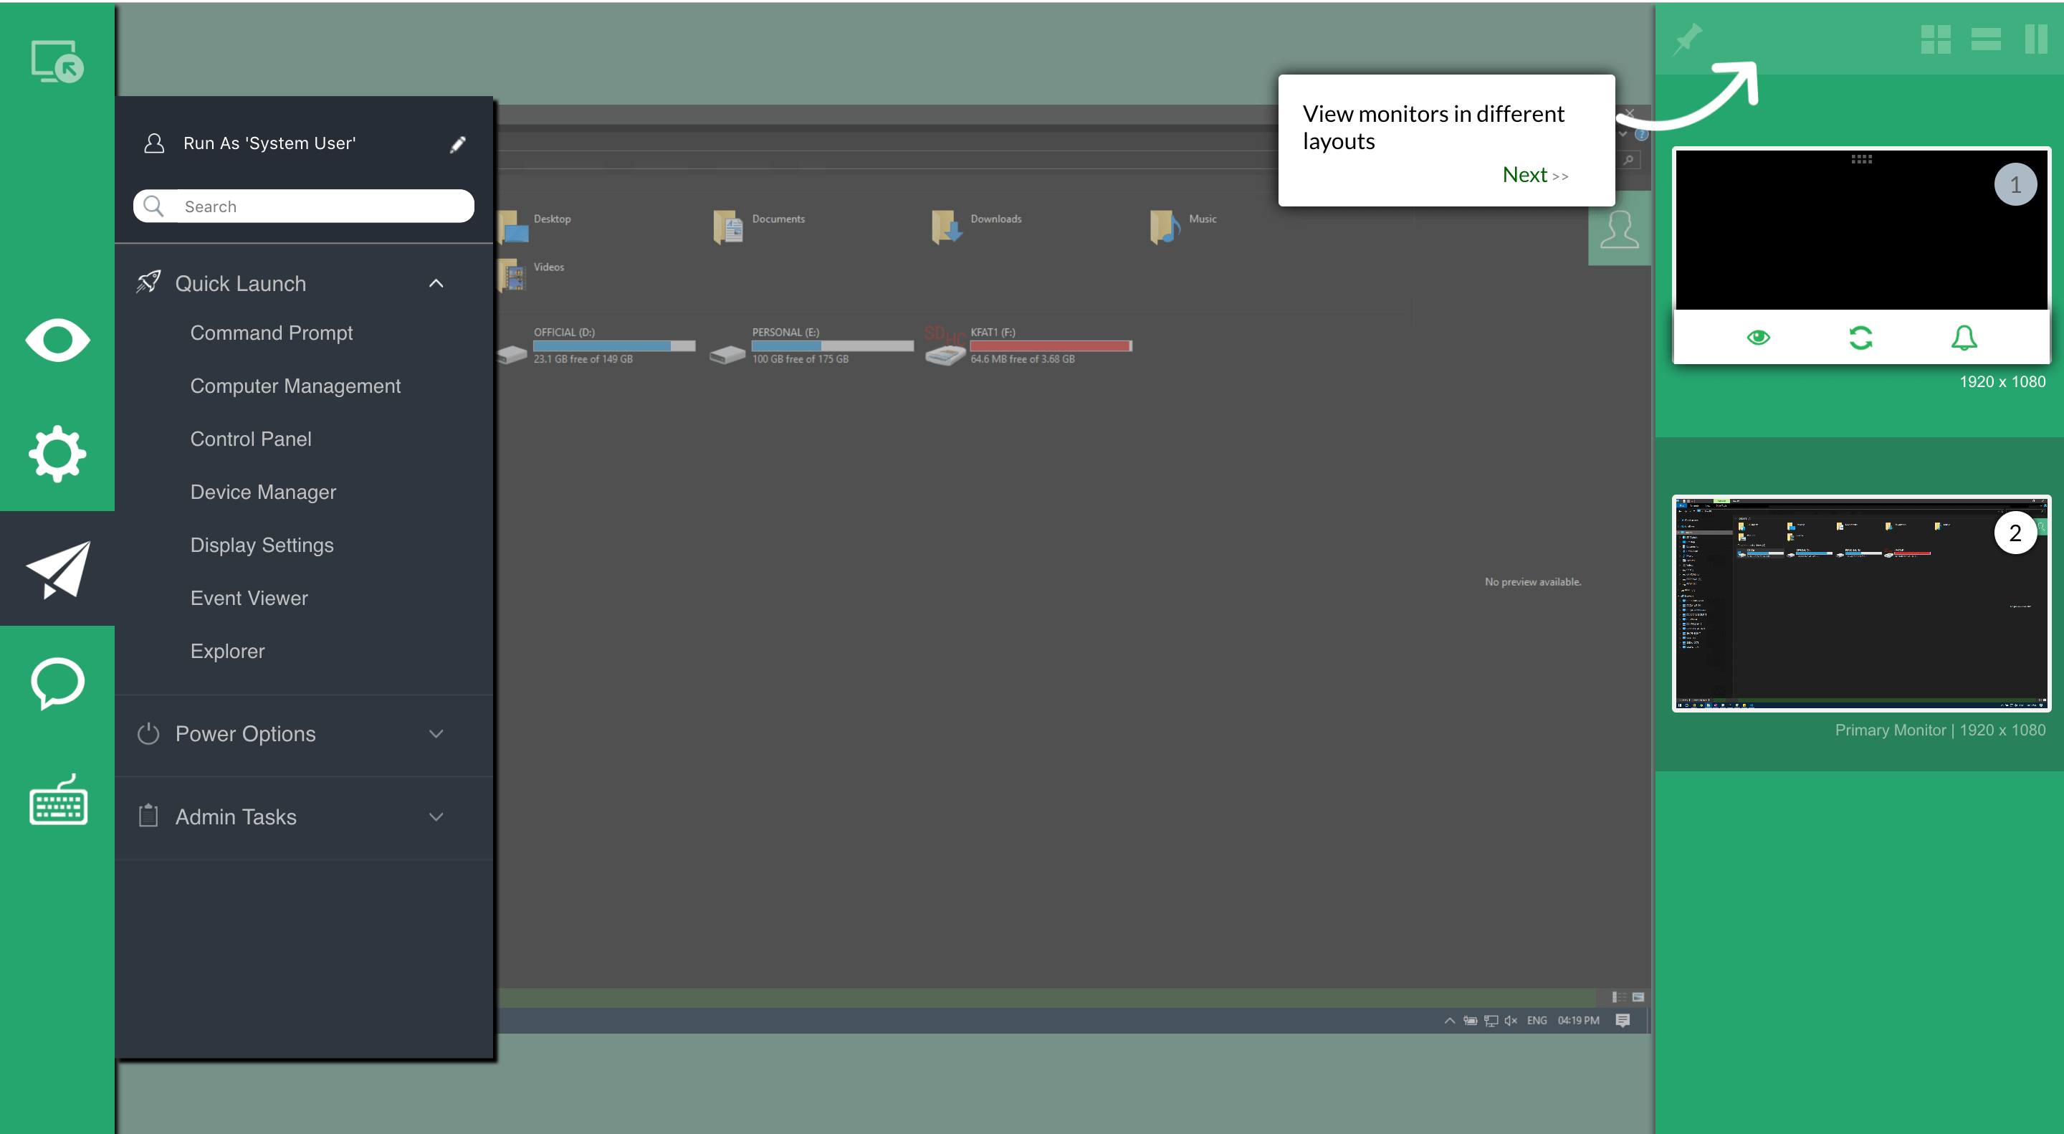Expand the Admin Tasks section
The image size is (2064, 1134).
(x=436, y=816)
